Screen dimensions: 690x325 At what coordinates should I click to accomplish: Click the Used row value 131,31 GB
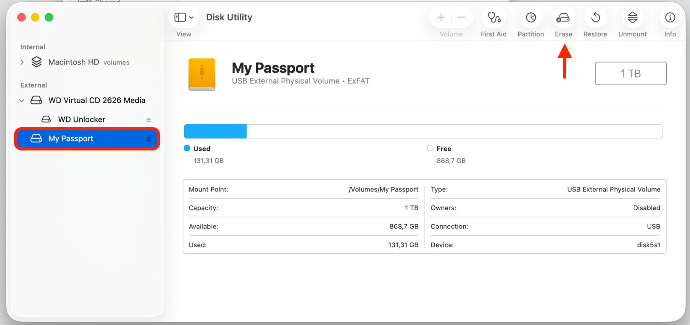pos(403,245)
